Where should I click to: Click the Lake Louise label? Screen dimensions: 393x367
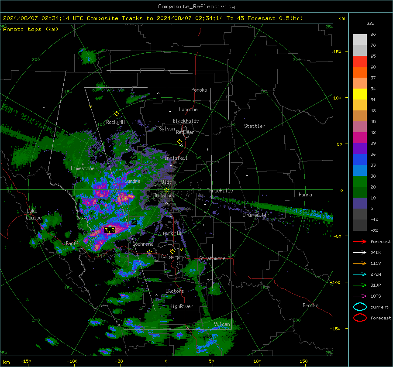[x=33, y=214]
